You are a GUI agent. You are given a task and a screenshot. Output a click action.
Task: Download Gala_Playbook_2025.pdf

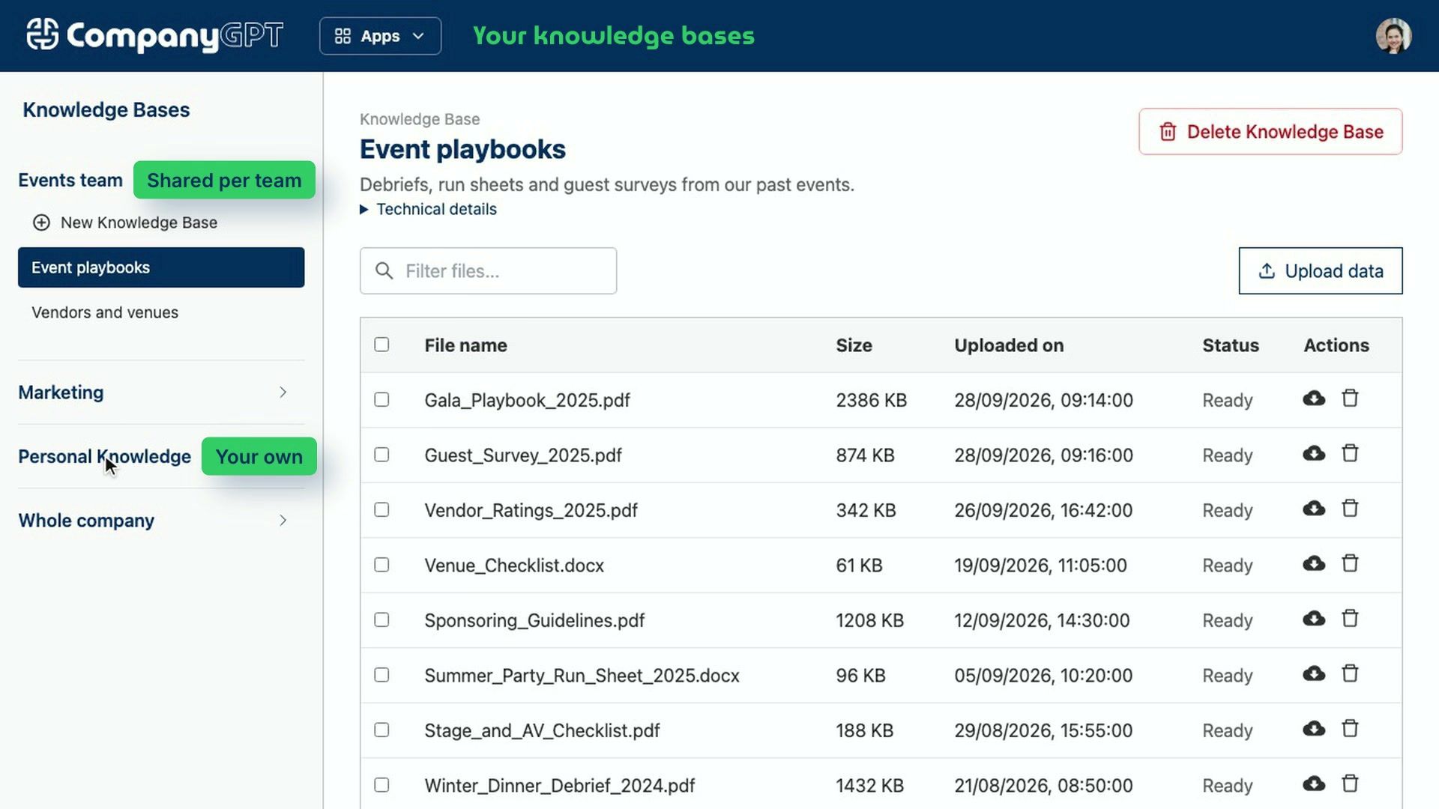pyautogui.click(x=1313, y=399)
